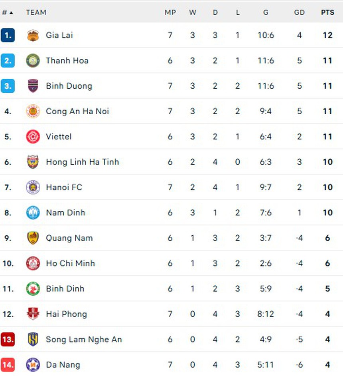Open the Hong Linh Ha Tinh team page
Viewport: 343px width, 376px height.
[x=82, y=162]
